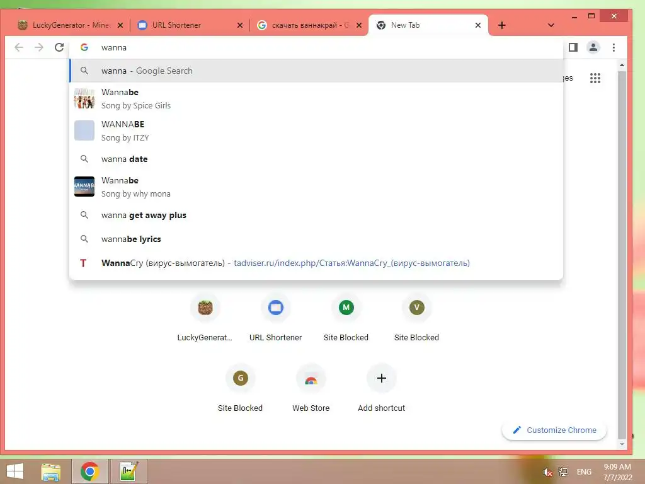Select the wannabe lyrics suggestion

(x=316, y=239)
